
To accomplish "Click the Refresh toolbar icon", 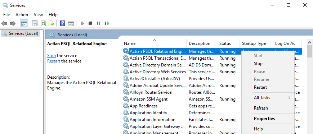I will 43,23.
